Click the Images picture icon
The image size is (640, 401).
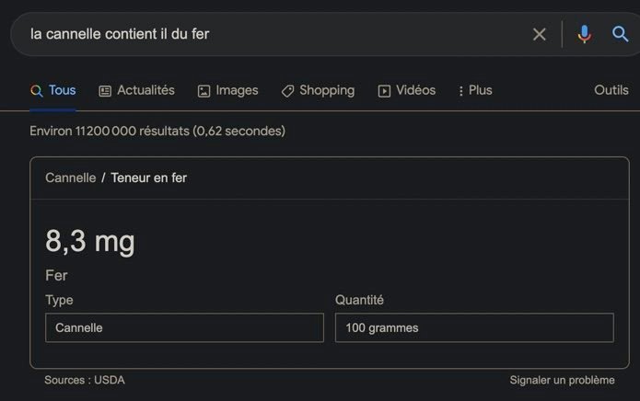tap(204, 91)
